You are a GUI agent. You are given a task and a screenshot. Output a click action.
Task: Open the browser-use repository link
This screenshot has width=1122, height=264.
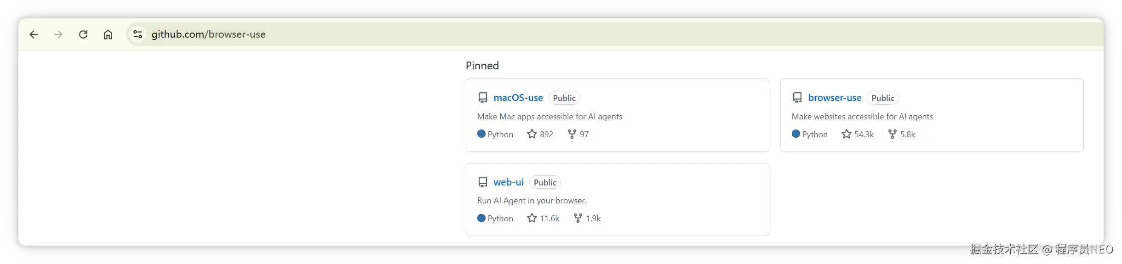835,98
